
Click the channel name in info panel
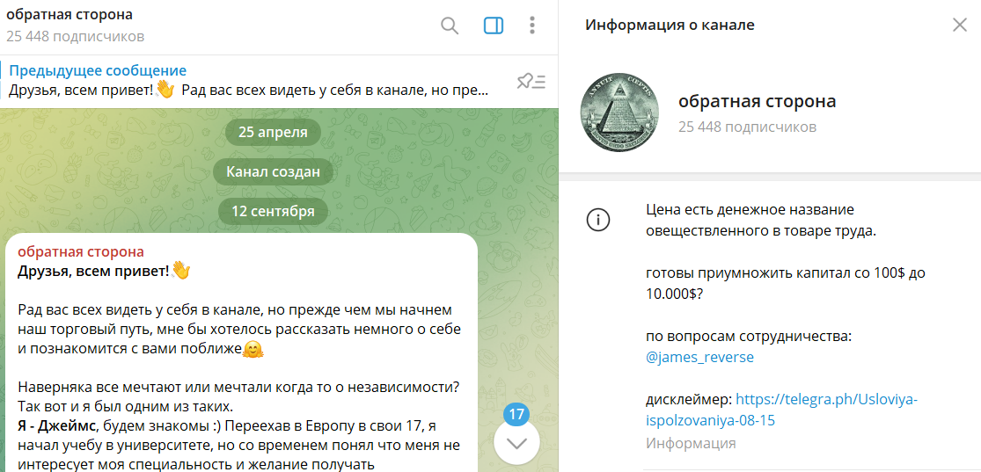coord(757,101)
